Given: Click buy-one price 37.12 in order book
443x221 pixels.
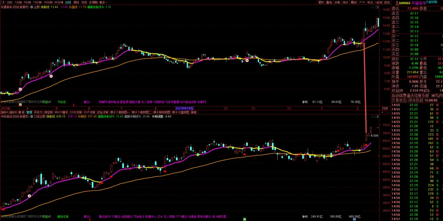Looking at the screenshot, I should (x=414, y=36).
